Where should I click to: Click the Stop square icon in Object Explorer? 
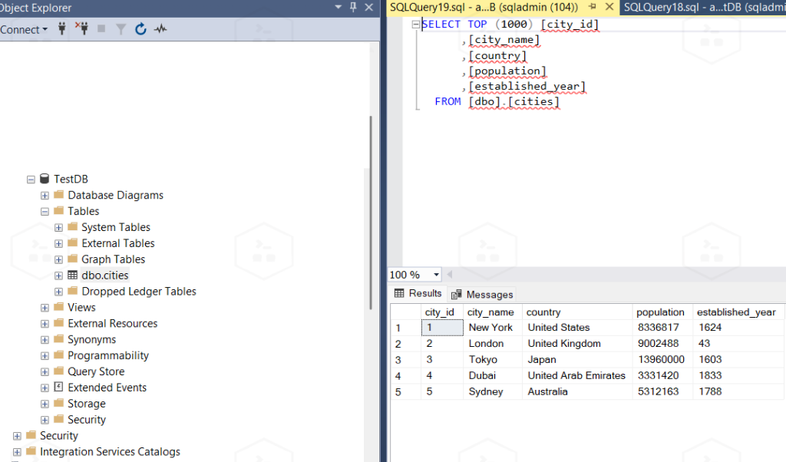pyautogui.click(x=101, y=29)
